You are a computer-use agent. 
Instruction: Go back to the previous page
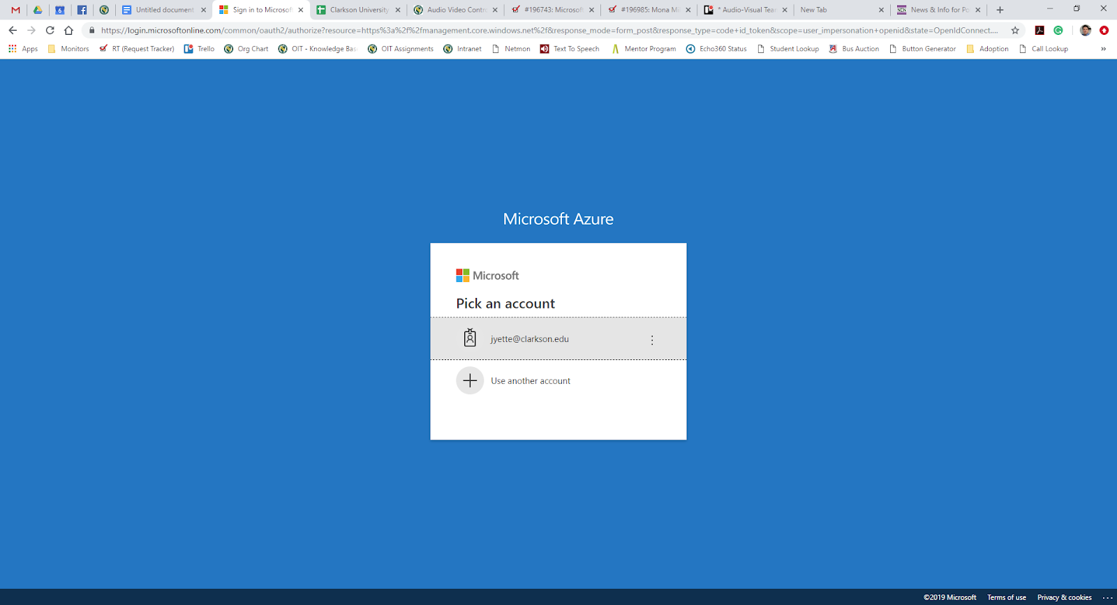tap(13, 30)
